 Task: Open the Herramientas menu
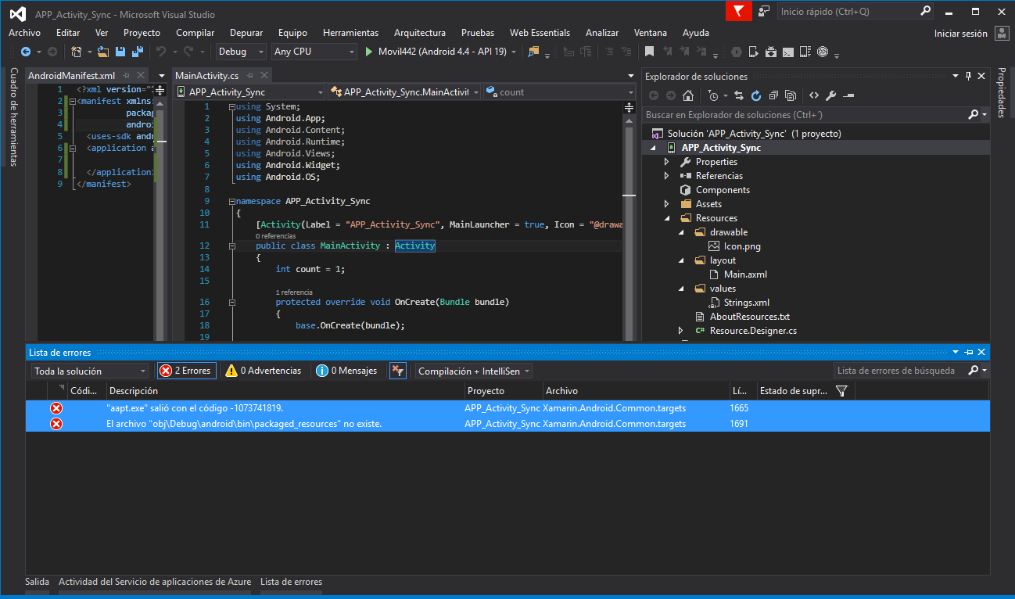350,33
